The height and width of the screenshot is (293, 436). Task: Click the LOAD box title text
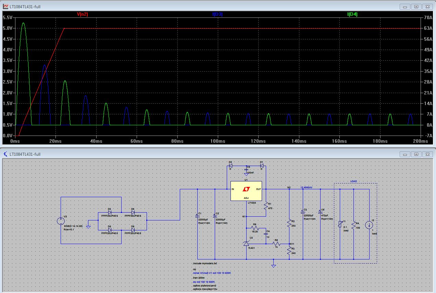[x=353, y=181]
